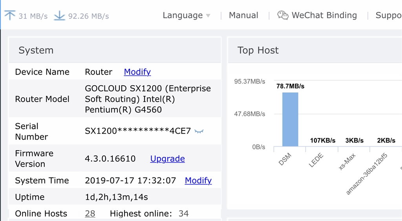Image resolution: width=402 pixels, height=221 pixels.
Task: Click the System panel header
Action: coord(36,50)
